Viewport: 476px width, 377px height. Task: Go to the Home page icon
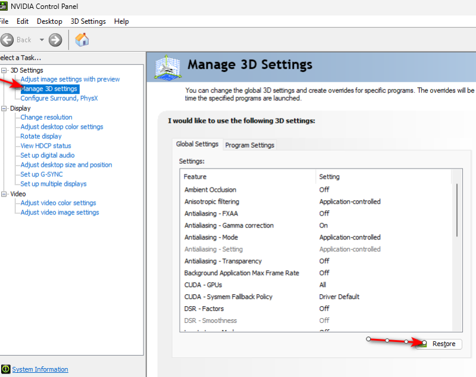pyautogui.click(x=82, y=40)
